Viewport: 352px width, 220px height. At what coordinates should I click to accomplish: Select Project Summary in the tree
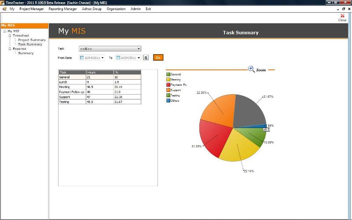point(32,40)
